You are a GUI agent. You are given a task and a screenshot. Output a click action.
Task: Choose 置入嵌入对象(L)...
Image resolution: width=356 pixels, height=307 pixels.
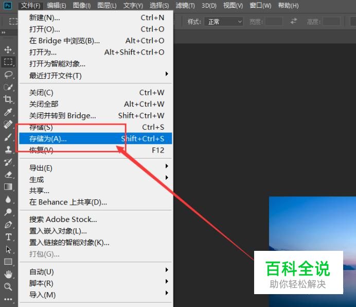pyautogui.click(x=95, y=231)
